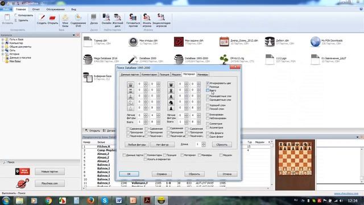Open the Содержание DVD ribbon icon
The width and height of the screenshot is (364, 205).
78,20
